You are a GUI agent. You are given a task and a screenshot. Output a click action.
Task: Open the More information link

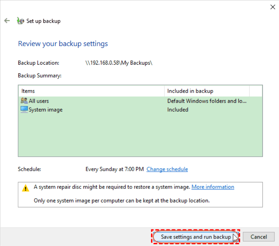pos(213,187)
